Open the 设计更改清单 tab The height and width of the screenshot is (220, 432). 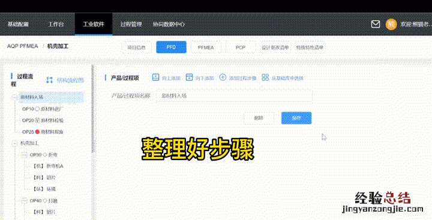pos(275,47)
